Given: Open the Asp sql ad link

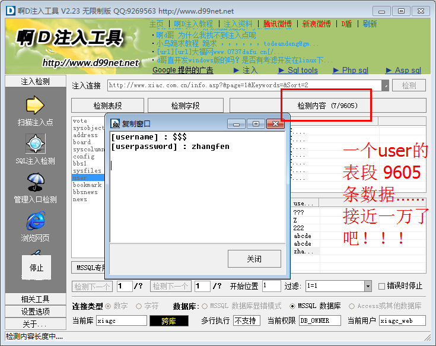Looking at the screenshot, I should click(403, 70).
